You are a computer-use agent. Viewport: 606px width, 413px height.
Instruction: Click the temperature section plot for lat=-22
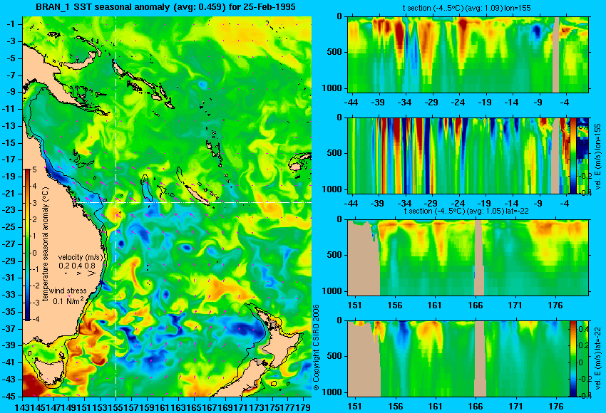468,258
